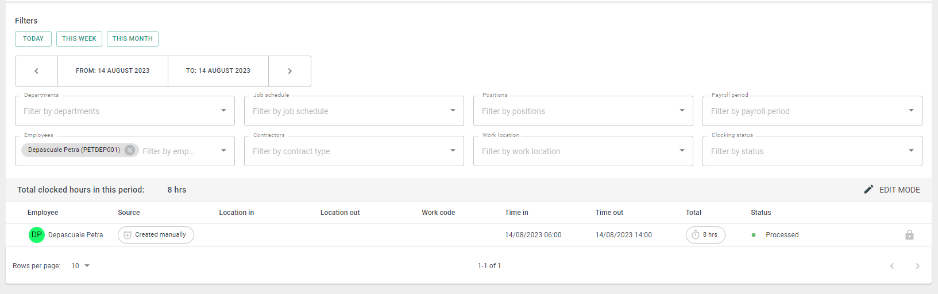938x294 pixels.
Task: Expand the Job schedule filter dropdown
Action: [354, 111]
